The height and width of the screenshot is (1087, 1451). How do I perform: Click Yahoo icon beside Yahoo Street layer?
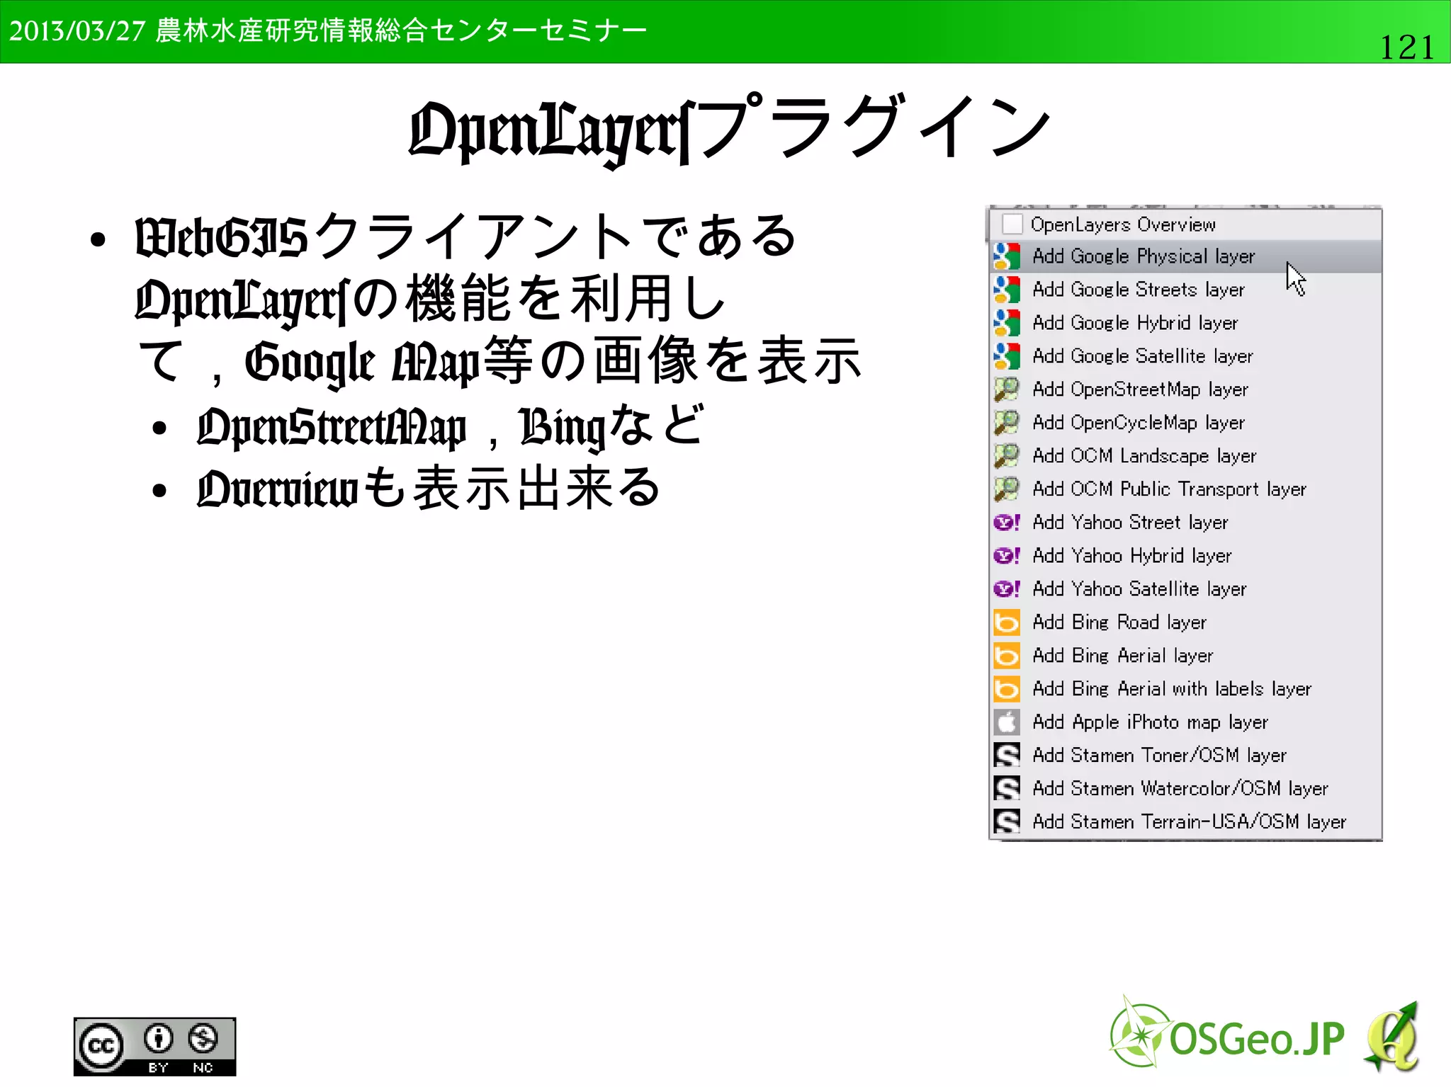tap(1007, 523)
